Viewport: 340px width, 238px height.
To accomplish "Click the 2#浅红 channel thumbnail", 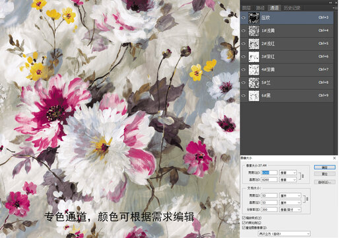I will coord(254,44).
